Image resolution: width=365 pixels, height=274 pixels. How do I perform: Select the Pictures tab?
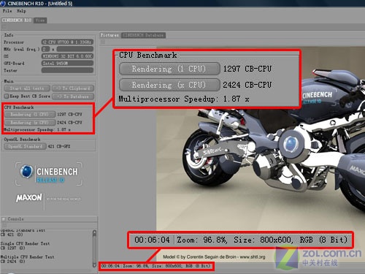point(109,35)
